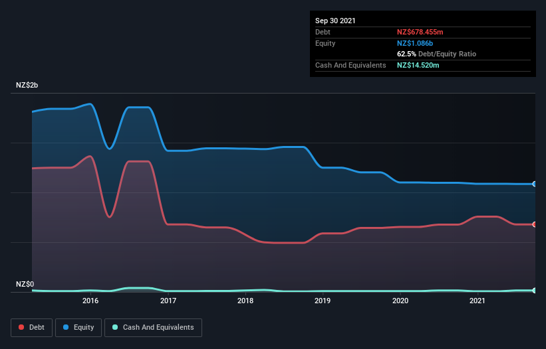The image size is (546, 349).
Task: Click the blue Equity endpoint marker
Action: point(535,184)
